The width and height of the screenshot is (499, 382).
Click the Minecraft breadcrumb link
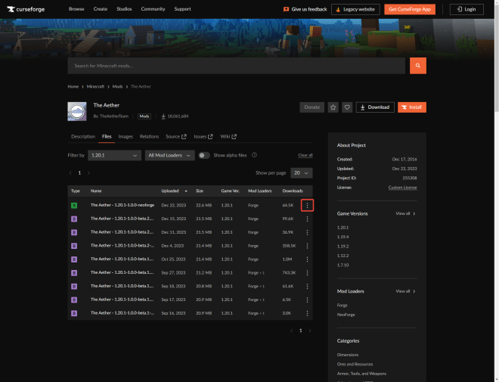pos(95,86)
